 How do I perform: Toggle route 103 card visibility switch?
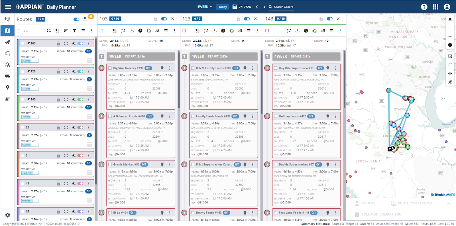pos(80,43)
